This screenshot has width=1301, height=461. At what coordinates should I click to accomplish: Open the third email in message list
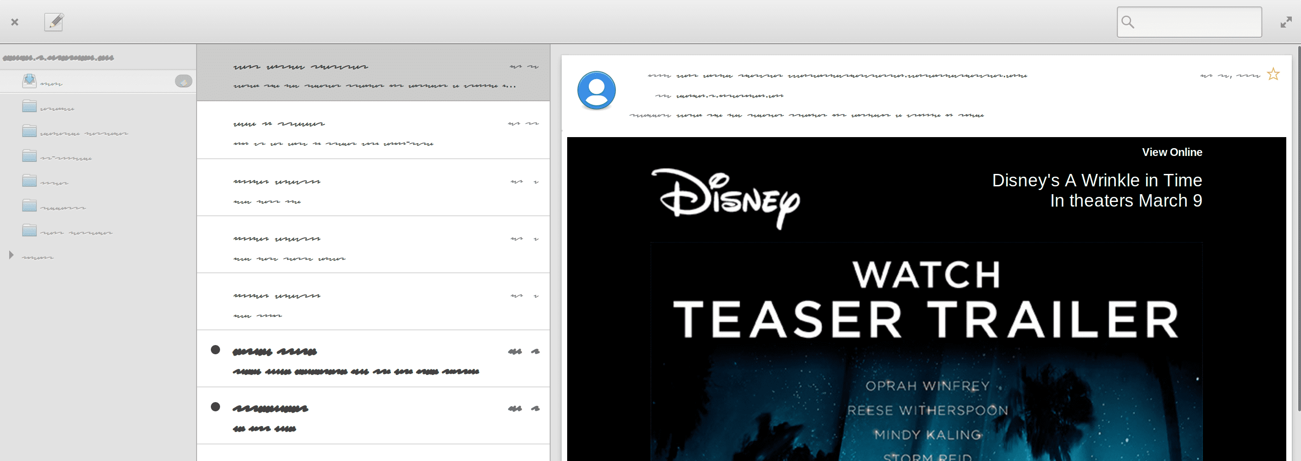pyautogui.click(x=373, y=187)
